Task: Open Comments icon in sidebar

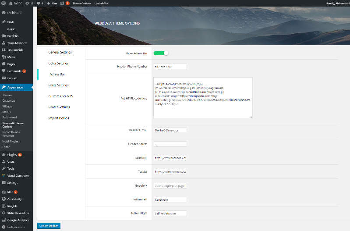Action: click(x=4, y=71)
